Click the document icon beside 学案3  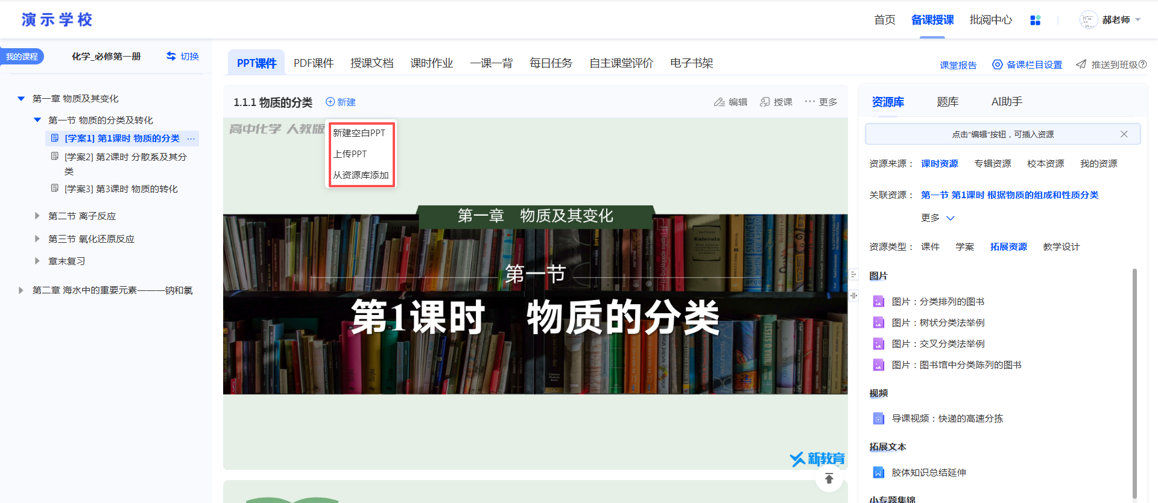pos(55,189)
